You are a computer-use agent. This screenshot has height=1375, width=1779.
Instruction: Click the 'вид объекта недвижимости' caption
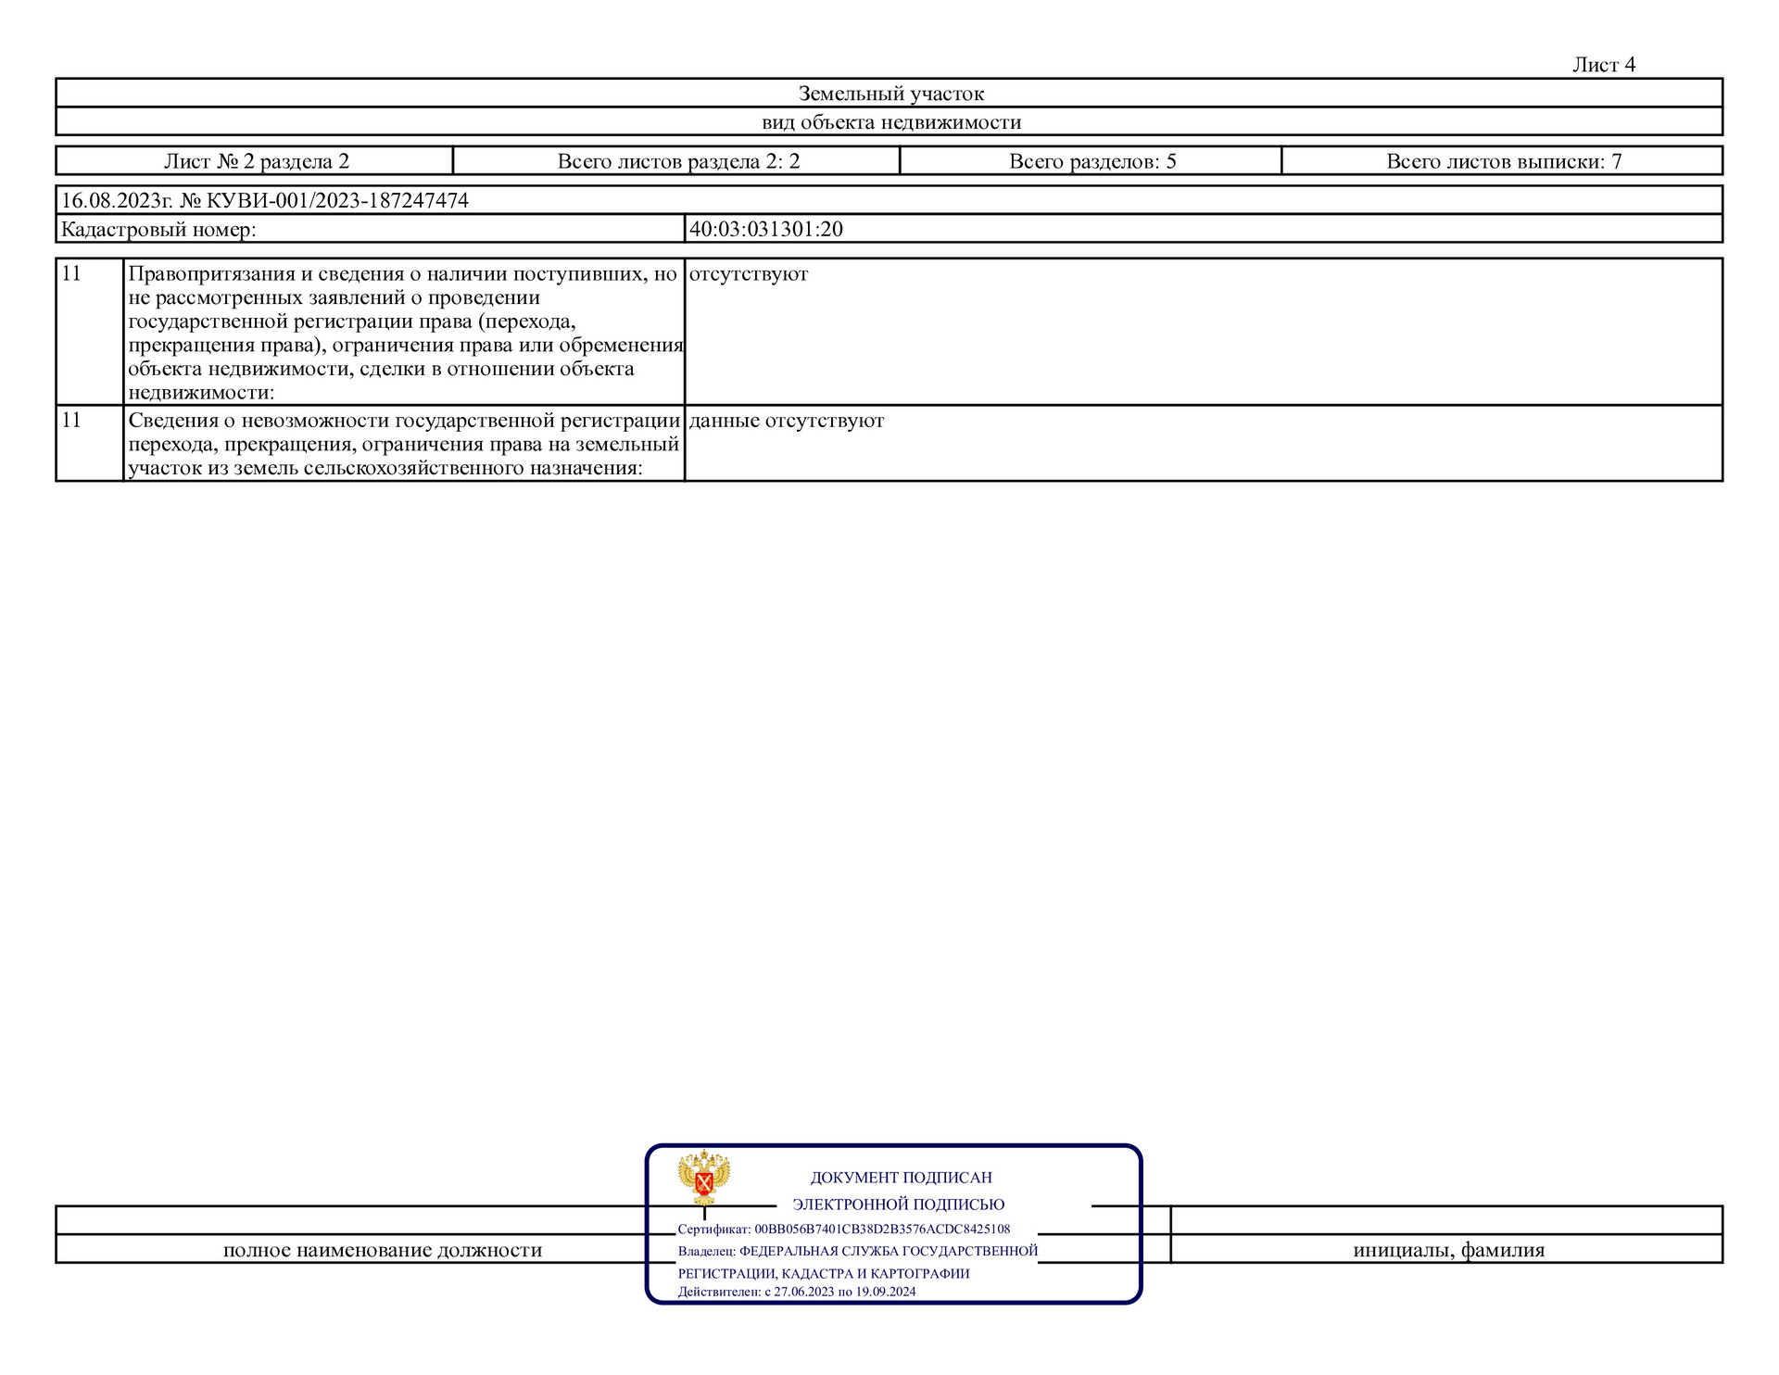(x=890, y=122)
